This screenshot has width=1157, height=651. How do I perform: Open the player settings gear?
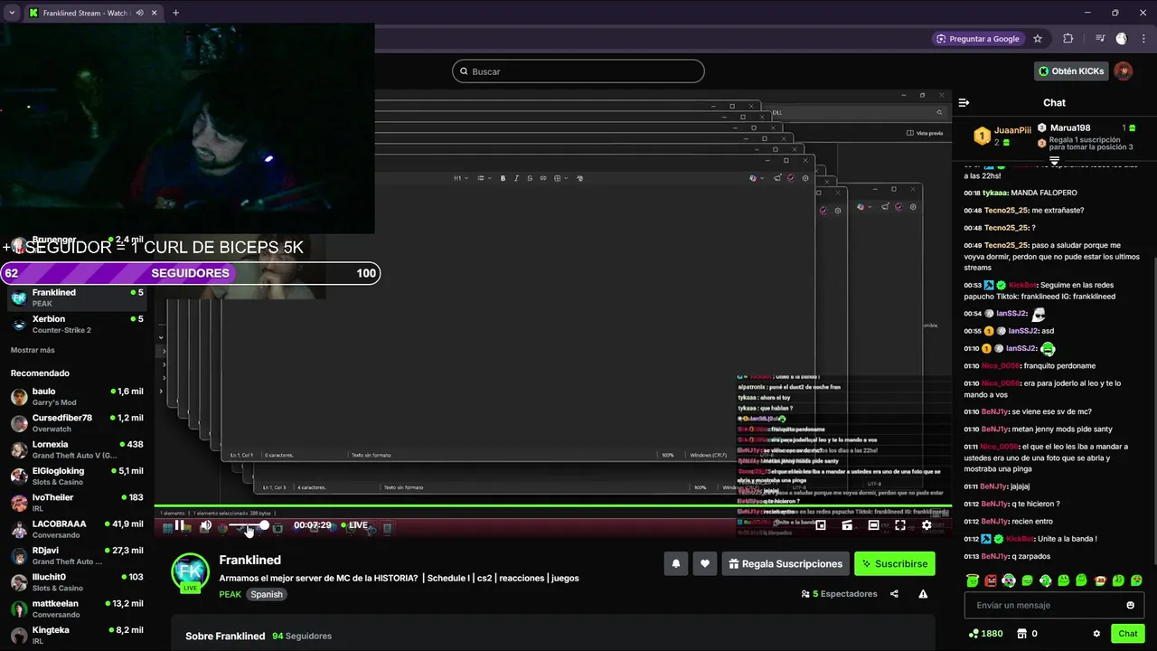pyautogui.click(x=927, y=525)
